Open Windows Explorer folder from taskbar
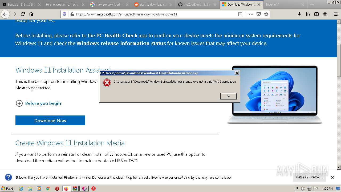This screenshot has width=341, height=192. [30, 189]
